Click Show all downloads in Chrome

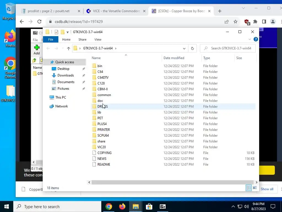coord(267,189)
